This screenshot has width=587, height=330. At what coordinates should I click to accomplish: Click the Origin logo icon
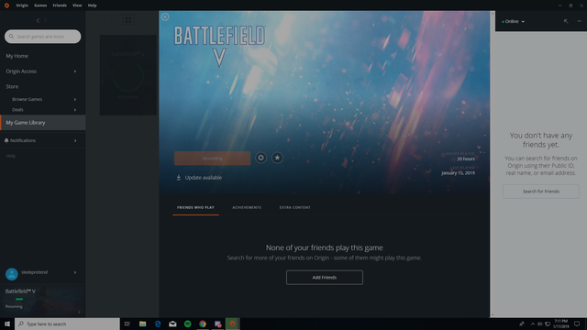pyautogui.click(x=6, y=5)
